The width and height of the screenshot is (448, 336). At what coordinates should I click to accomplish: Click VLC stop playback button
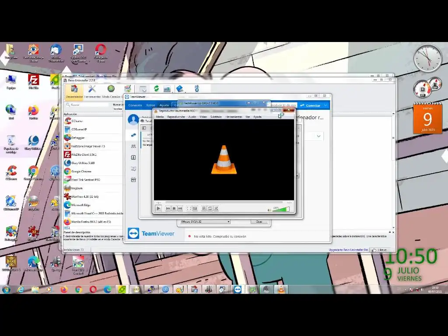[x=174, y=209]
